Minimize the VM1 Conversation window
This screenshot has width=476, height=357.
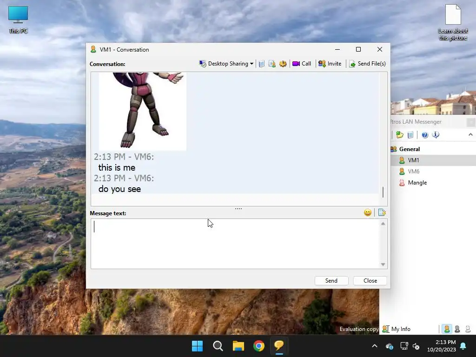pos(337,49)
